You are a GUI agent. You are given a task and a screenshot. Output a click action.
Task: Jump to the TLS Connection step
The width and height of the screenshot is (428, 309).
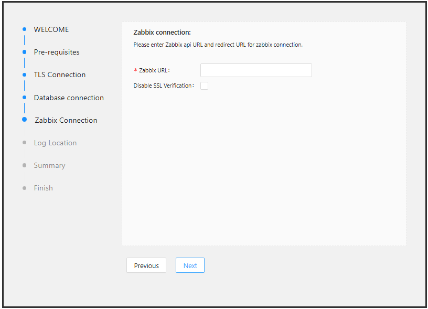point(60,75)
